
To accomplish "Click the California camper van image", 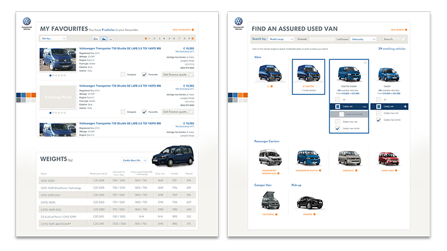I will click(x=270, y=201).
